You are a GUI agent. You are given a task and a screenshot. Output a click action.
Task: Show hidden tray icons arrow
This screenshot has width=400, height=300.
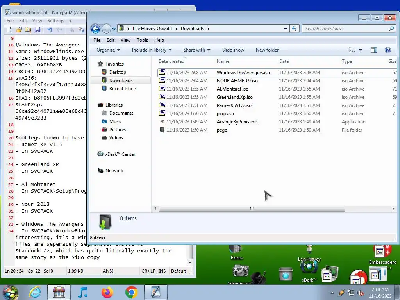(332, 293)
